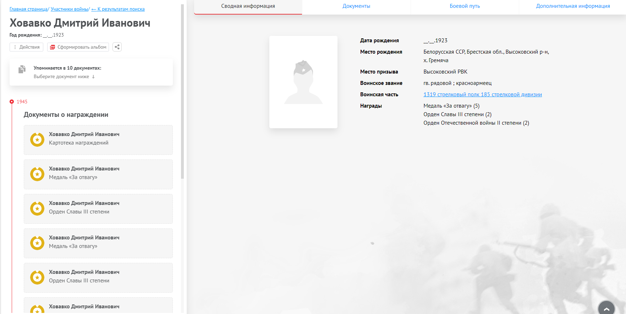
Task: Go to Главная страница breadcrumb
Action: tap(28, 9)
